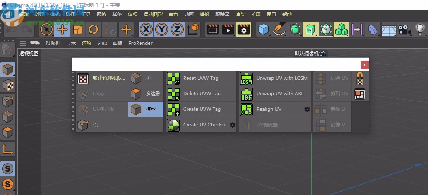This screenshot has height=195, width=428.
Task: Close the popup with red X
Action: (x=364, y=65)
